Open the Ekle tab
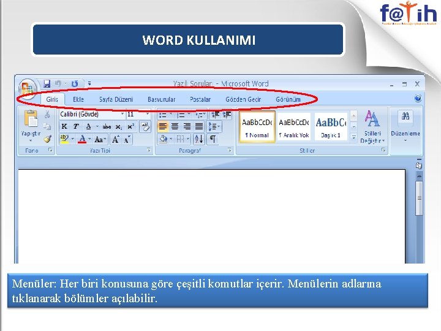This screenshot has height=331, width=441. [78, 99]
